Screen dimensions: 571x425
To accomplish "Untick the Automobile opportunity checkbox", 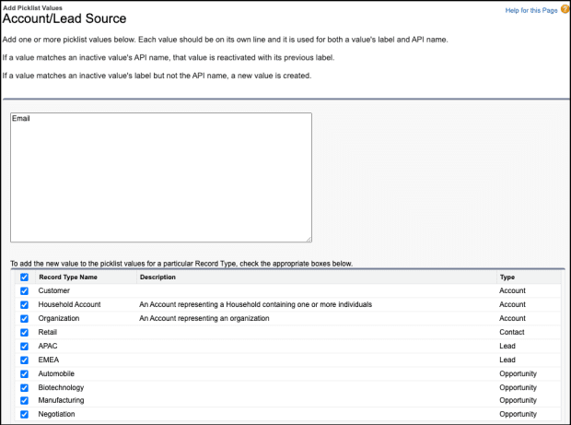I will coord(24,373).
